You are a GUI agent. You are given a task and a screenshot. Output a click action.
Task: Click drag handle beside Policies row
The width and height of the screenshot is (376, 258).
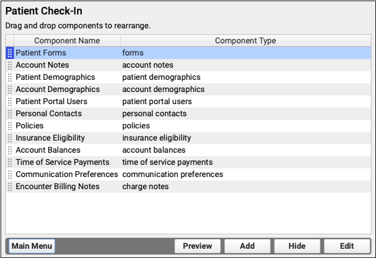pos(10,126)
